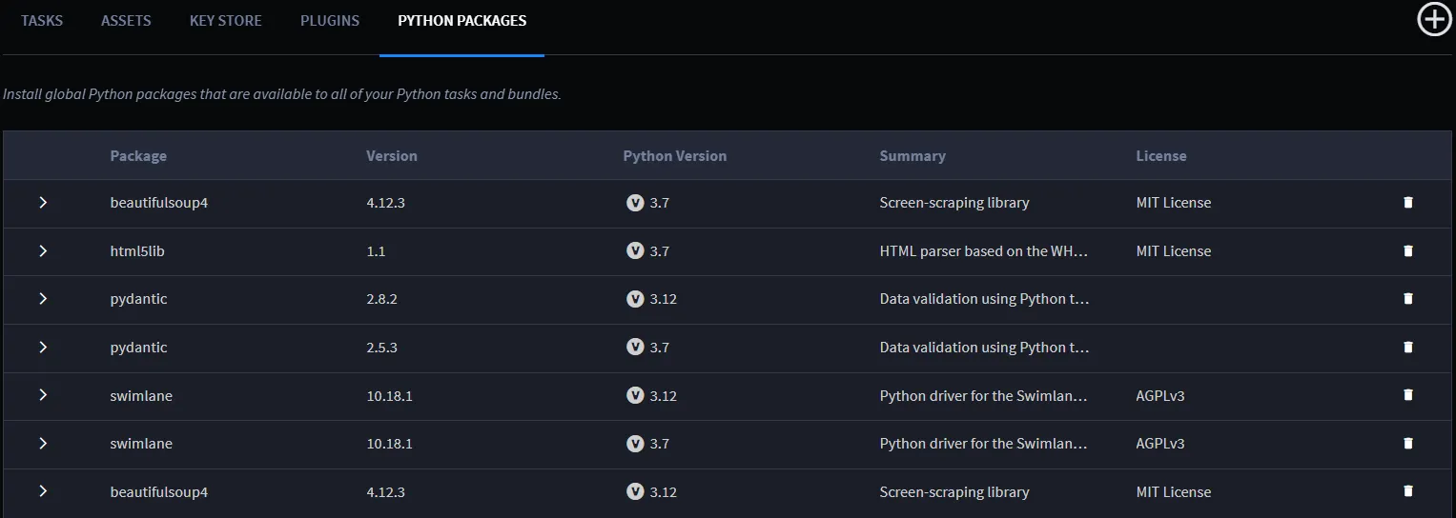Expand pydantic 2.8.2 row details
Screen dimensions: 1456x518
(43, 299)
